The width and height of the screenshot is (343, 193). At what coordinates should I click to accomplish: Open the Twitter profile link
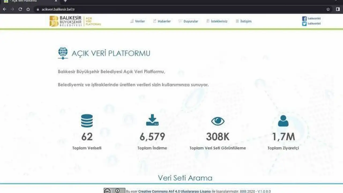pos(311,24)
